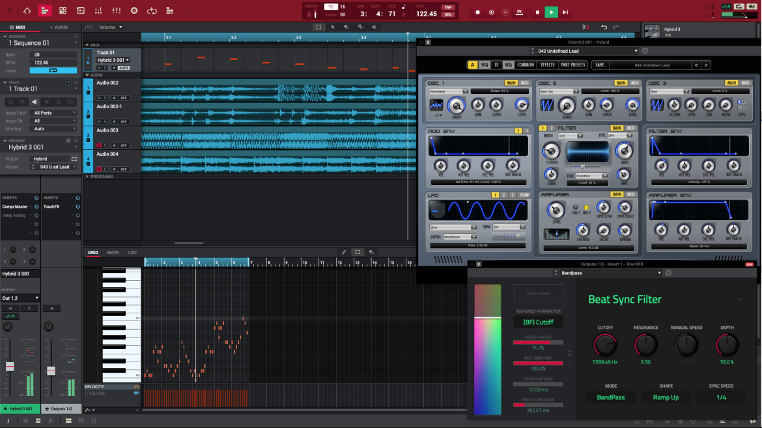Select the eraser tool in grid editor
The width and height of the screenshot is (762, 428).
tap(371, 252)
